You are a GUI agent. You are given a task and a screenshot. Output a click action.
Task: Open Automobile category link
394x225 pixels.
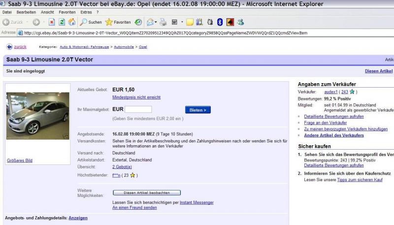(x=124, y=47)
